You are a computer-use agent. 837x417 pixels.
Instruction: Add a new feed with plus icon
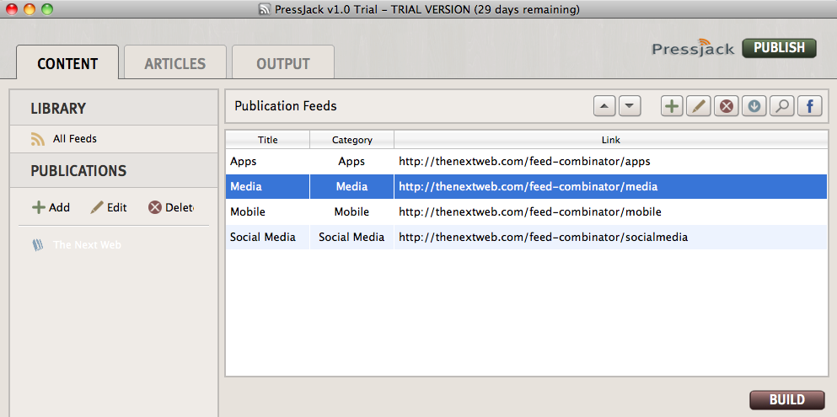click(x=672, y=106)
